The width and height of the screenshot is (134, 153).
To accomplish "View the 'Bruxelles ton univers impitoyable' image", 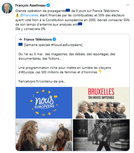I will [x=101, y=103].
